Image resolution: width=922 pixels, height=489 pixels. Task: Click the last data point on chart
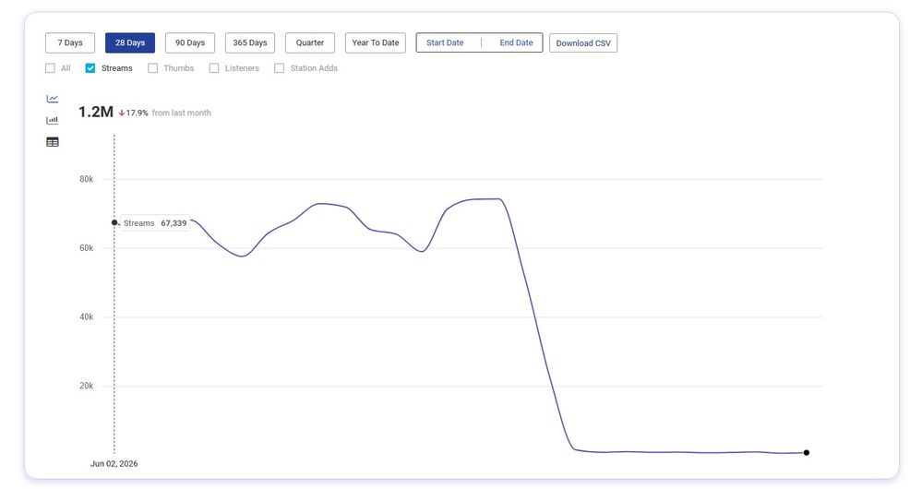click(806, 453)
